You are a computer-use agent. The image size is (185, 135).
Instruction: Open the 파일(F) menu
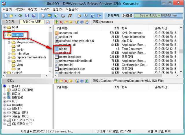7,9
